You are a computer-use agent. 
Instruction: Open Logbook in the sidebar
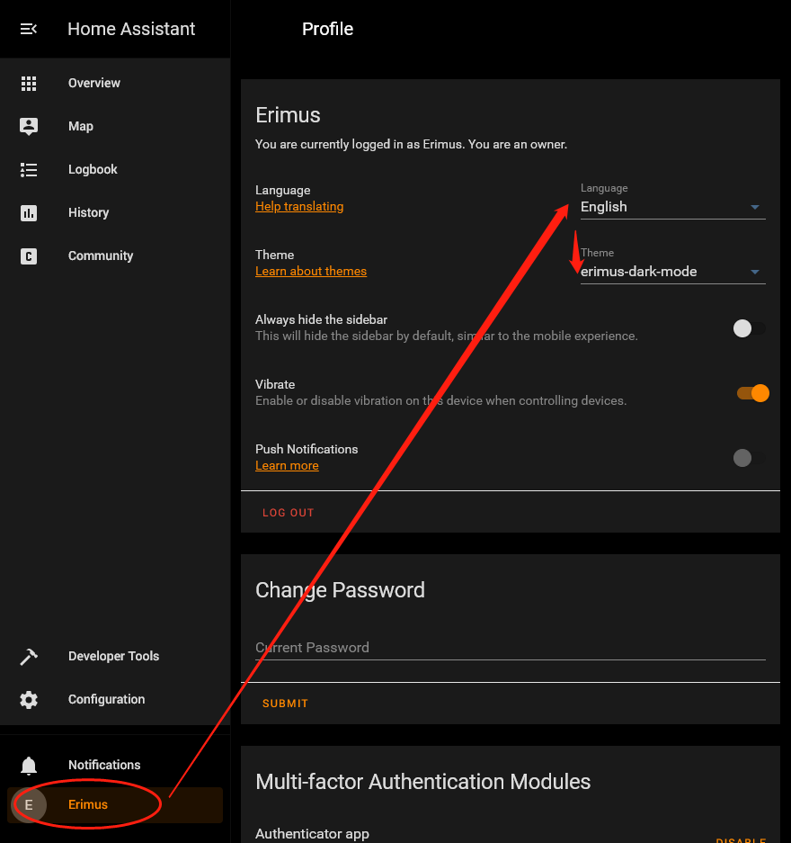click(93, 169)
